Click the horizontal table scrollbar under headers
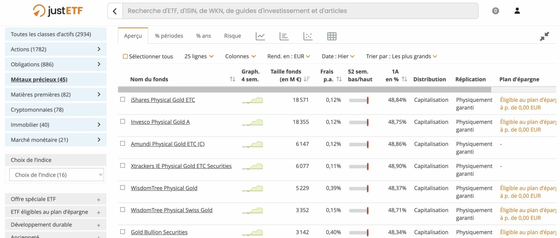 (304, 89)
